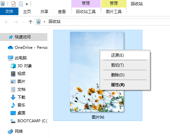Screen dimensions: 170x138
Task: Click the purple 管理 contextual tab header
Action: pos(86,3)
